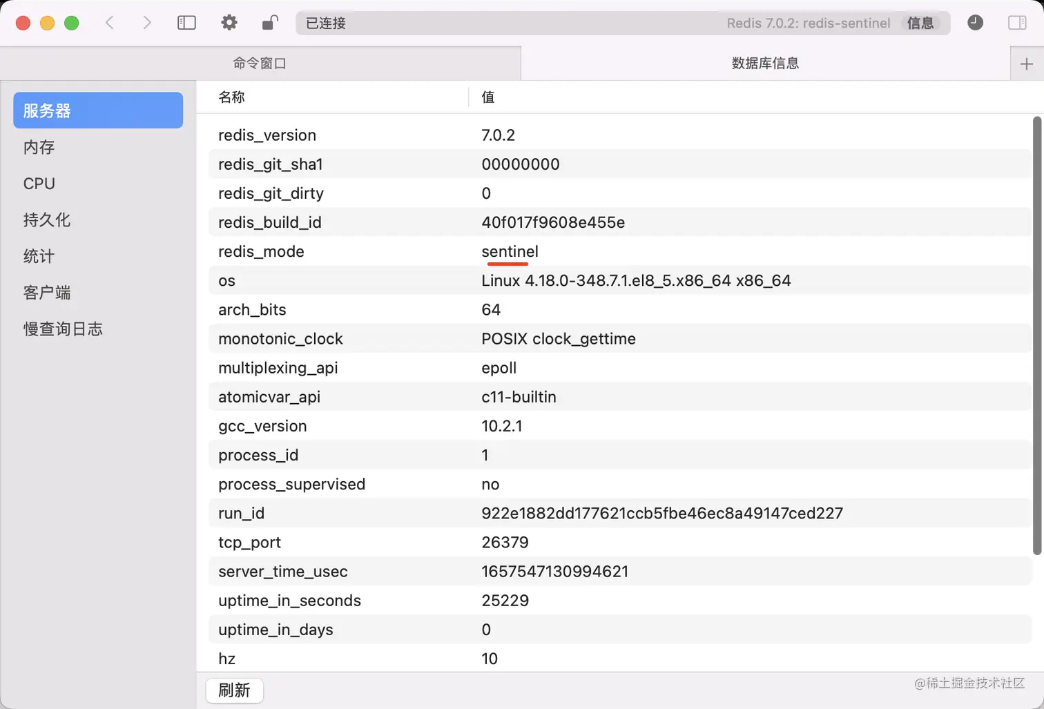The image size is (1044, 709).
Task: Toggle the left sidebar panel icon
Action: pyautogui.click(x=186, y=22)
